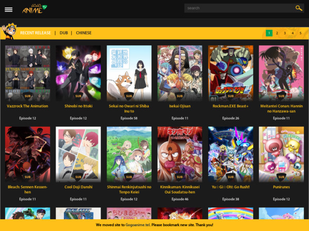309x231 pixels.
Task: Click Episode 11 under Isekai Ojisan
Action: 180,118
